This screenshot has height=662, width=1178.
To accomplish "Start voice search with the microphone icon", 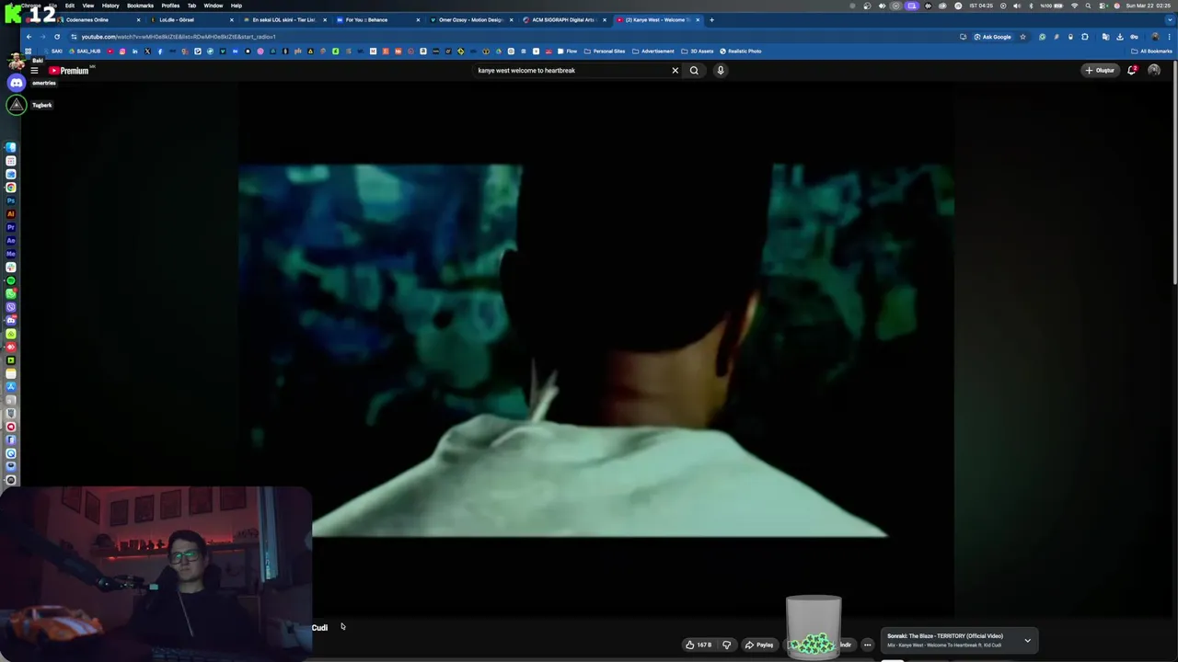I will 721,70.
